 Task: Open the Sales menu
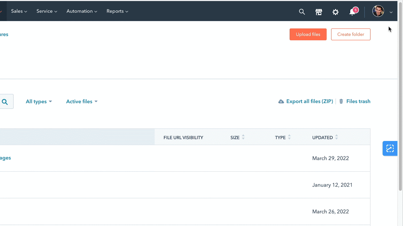[x=19, y=11]
